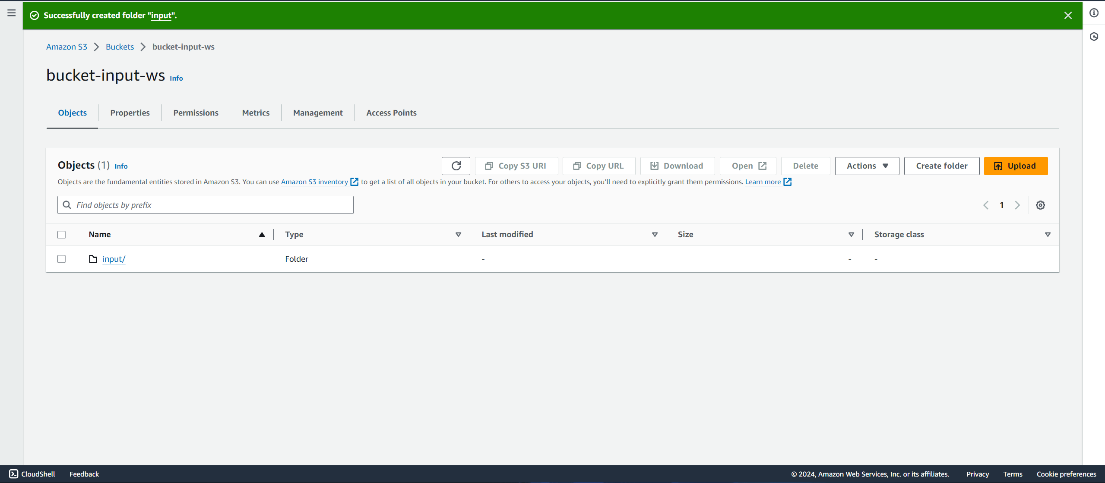The image size is (1105, 483).
Task: Go to next page arrow
Action: (1017, 205)
